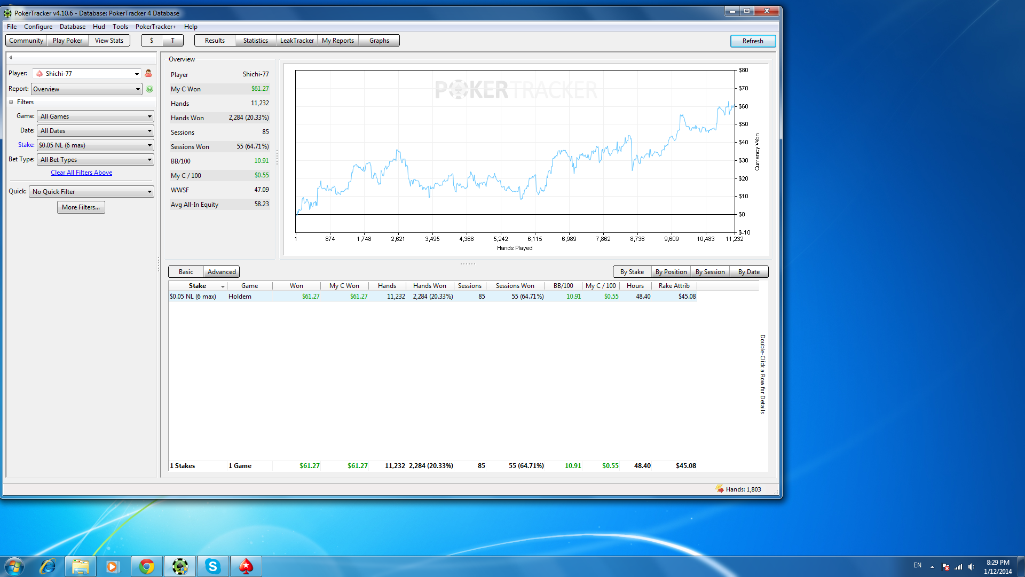Screen dimensions: 1025x577
Task: Collapse the Filters section
Action: 11,102
